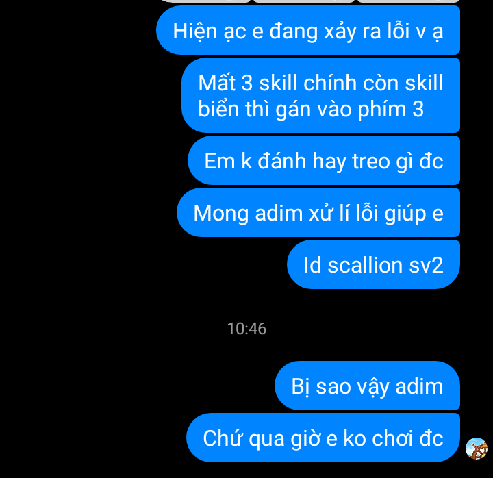Select the 'Hiện ạc e đang xảy ra lỗi' message
493x478 pixels.
tap(308, 30)
